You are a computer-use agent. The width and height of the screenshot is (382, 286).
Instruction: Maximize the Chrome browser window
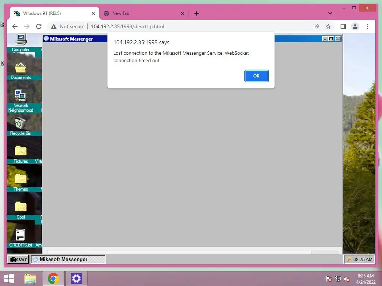click(x=354, y=8)
